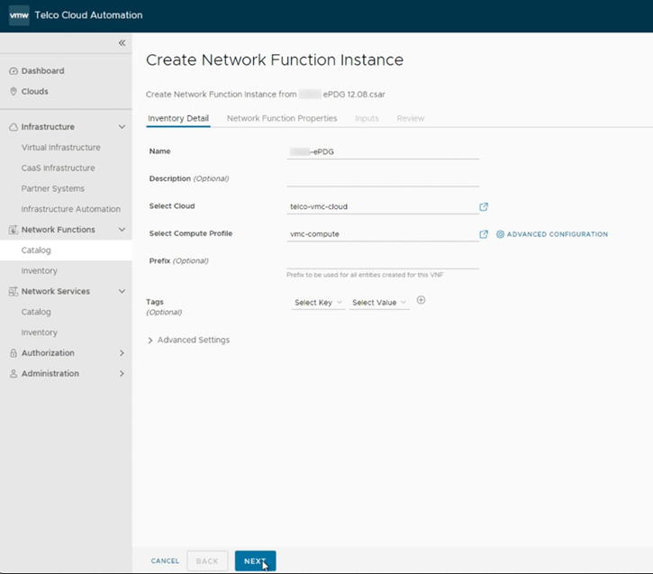
Task: Collapse the Infrastructure sidebar group
Action: 122,127
